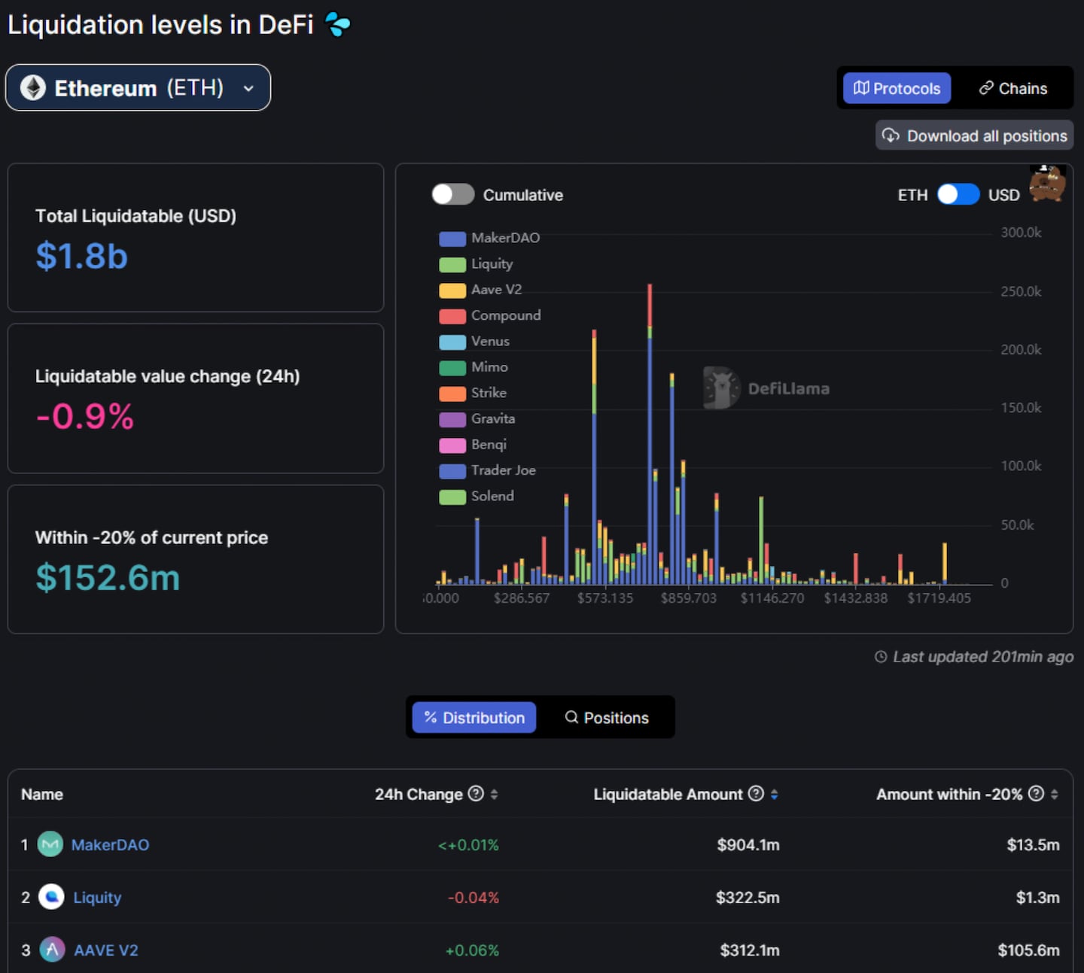The height and width of the screenshot is (973, 1084).
Task: Click help icon next to Amount within -20%
Action: [1036, 793]
